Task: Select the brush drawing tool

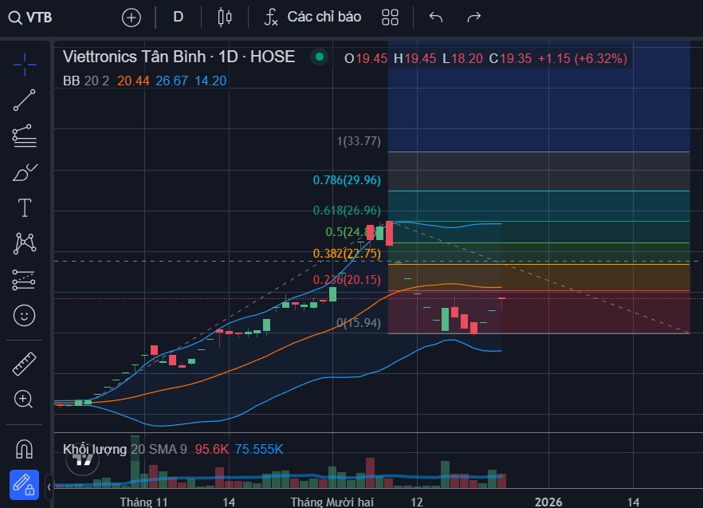Action: coord(25,172)
